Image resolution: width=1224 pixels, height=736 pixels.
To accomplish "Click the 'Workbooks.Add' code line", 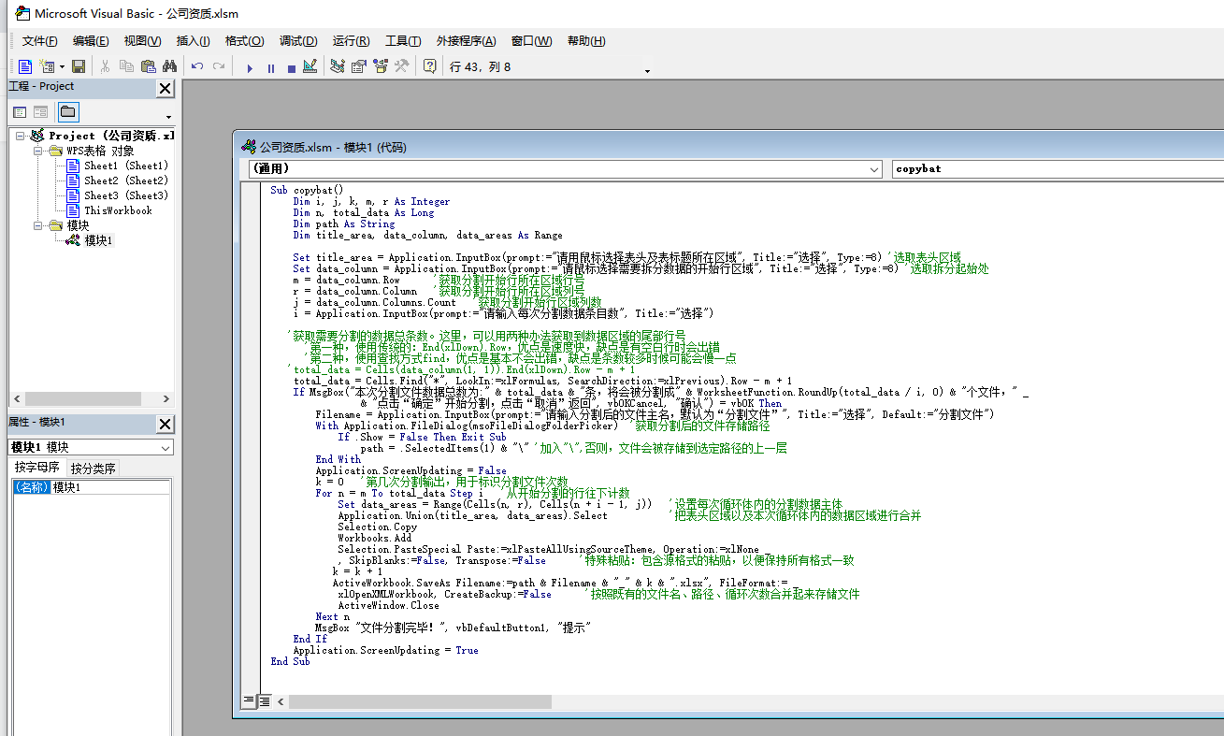I will 374,538.
